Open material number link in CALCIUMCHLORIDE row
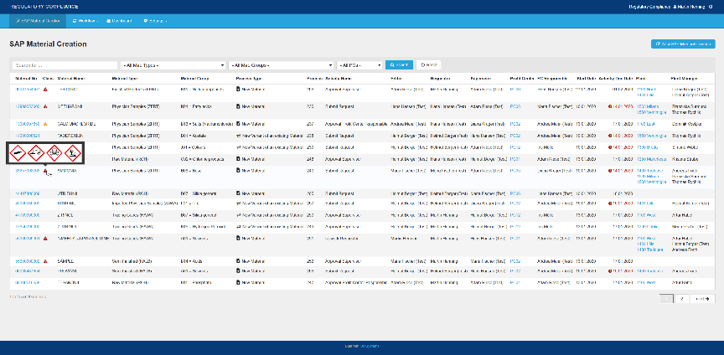This screenshot has height=355, width=724. [x=28, y=124]
